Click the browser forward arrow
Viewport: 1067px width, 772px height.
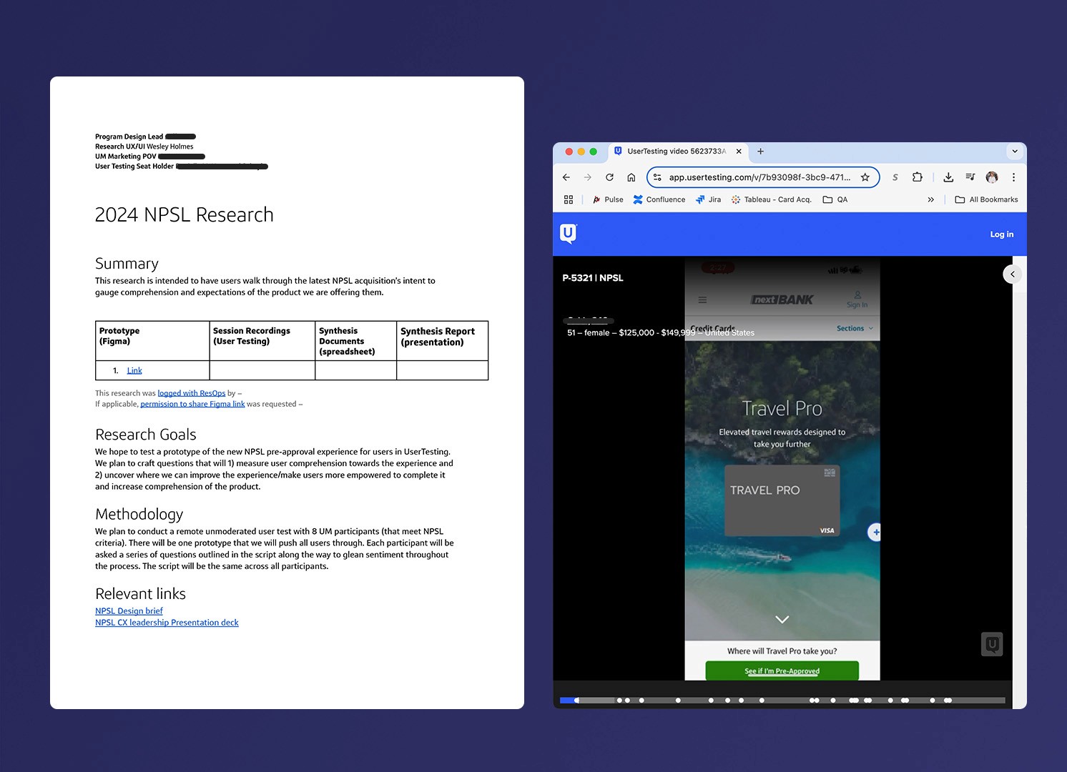(x=588, y=177)
